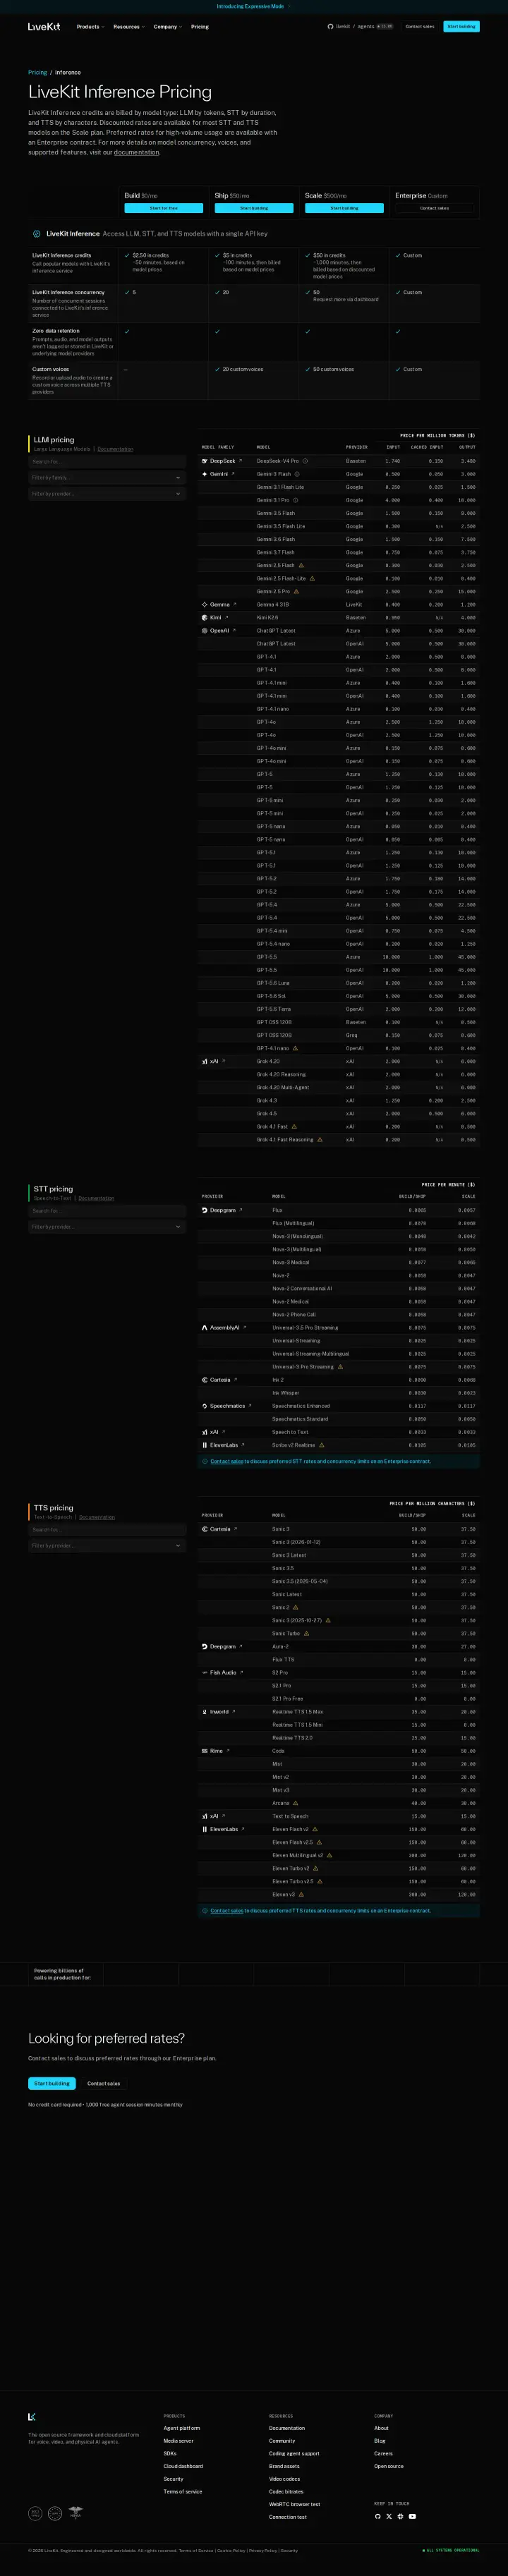
Task: Click the search field in LLM pricing
Action: (107, 462)
